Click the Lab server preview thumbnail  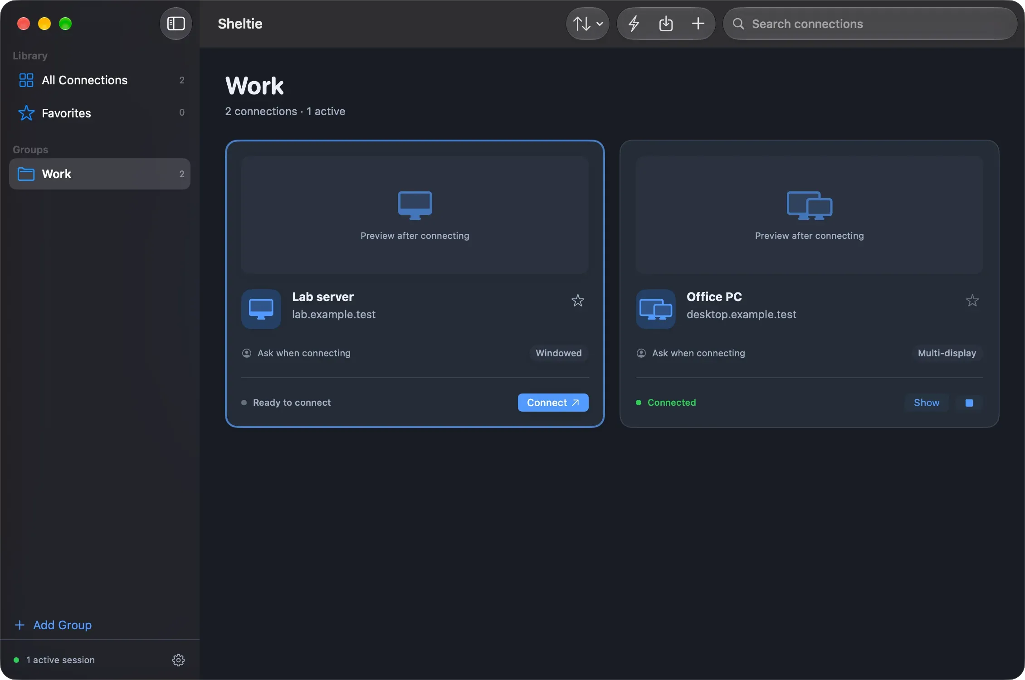coord(415,215)
